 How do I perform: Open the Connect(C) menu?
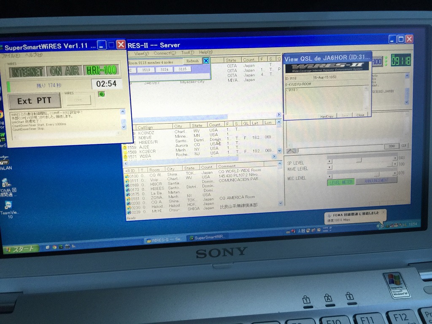[165, 53]
